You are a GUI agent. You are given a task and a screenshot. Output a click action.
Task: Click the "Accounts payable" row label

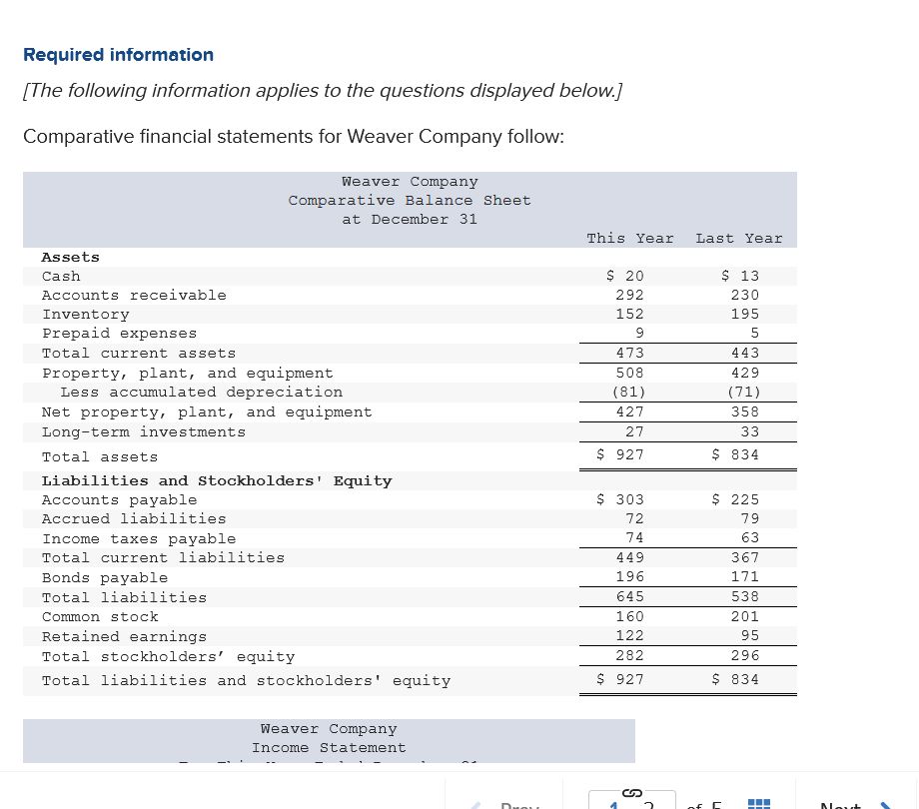(x=120, y=500)
